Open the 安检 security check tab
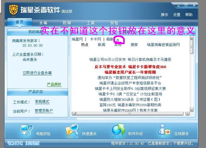Image resolution: width=206 pixels, height=148 pixels. pyautogui.click(x=114, y=23)
